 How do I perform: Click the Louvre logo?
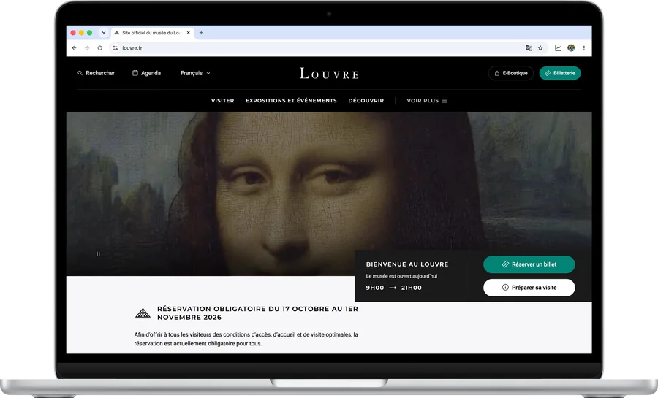(x=330, y=74)
